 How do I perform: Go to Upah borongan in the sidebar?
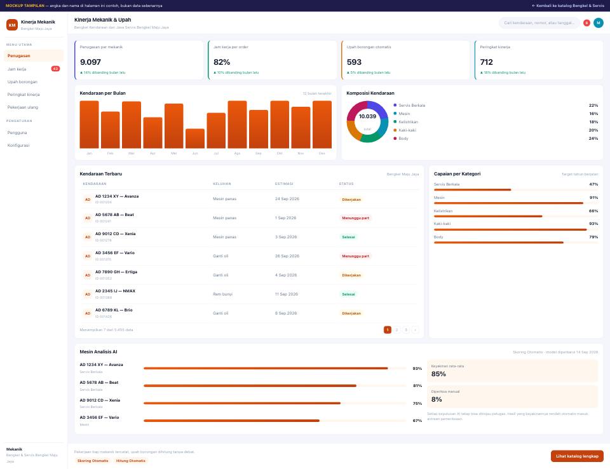coord(34,82)
